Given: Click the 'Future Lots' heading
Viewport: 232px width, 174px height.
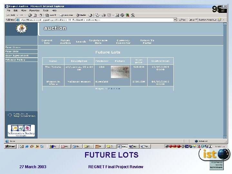Looking at the screenshot, I should point(108,52).
